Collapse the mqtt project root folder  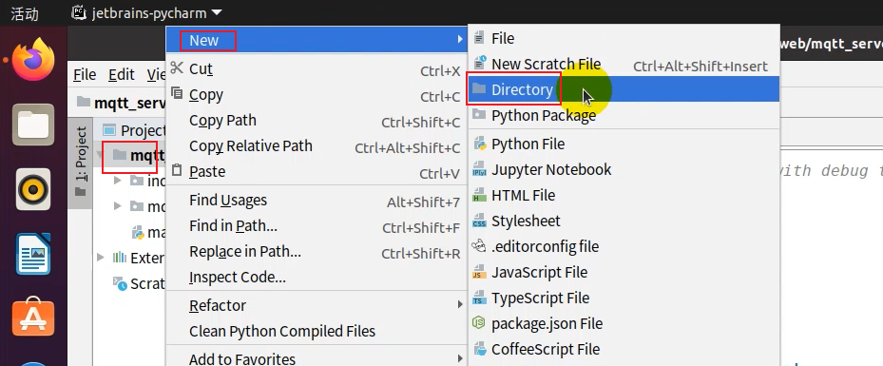click(x=100, y=155)
